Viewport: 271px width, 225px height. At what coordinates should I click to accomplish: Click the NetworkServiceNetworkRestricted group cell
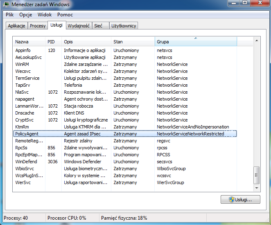190,134
